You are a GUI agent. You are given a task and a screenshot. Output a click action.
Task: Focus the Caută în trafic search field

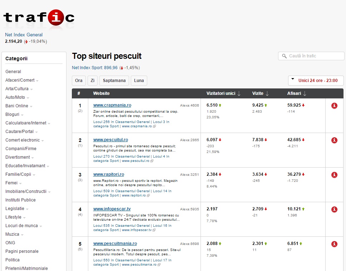311,56
